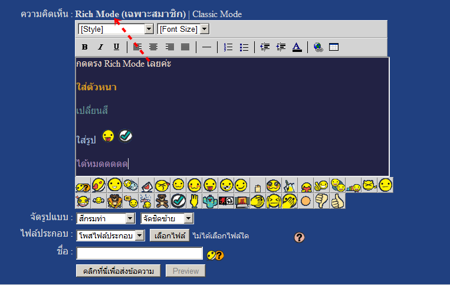Insert the neutral straight-face emoticon
Screen dimensions: 450x285
tap(386, 185)
